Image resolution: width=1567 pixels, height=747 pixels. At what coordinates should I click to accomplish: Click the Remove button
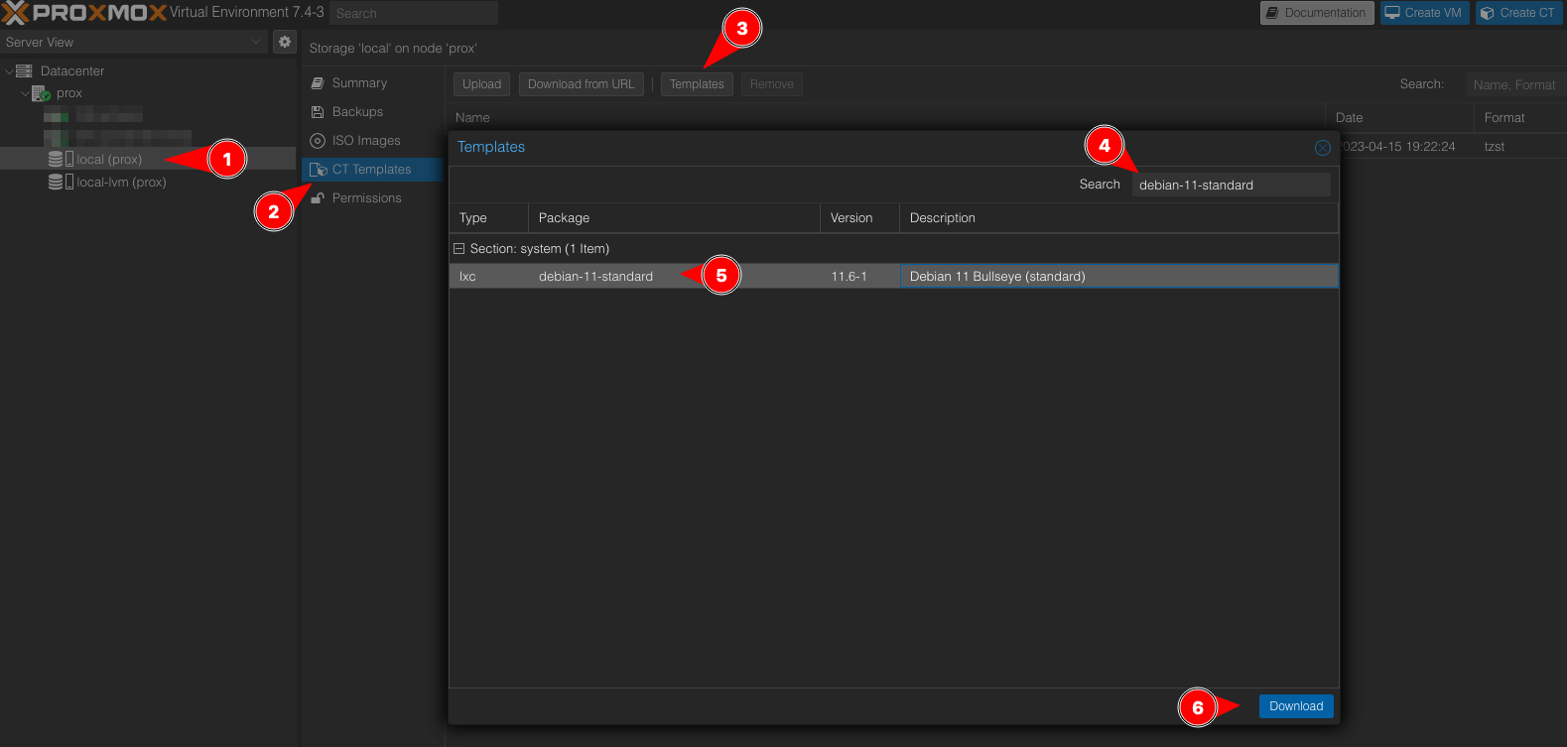[x=772, y=84]
